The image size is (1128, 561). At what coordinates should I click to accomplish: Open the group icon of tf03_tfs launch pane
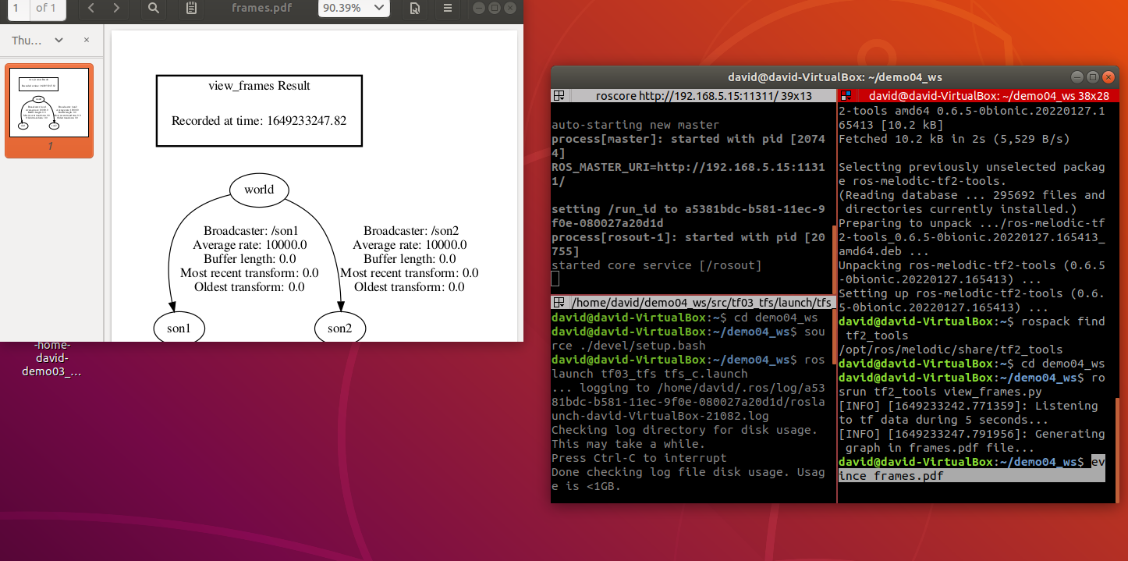coord(559,302)
